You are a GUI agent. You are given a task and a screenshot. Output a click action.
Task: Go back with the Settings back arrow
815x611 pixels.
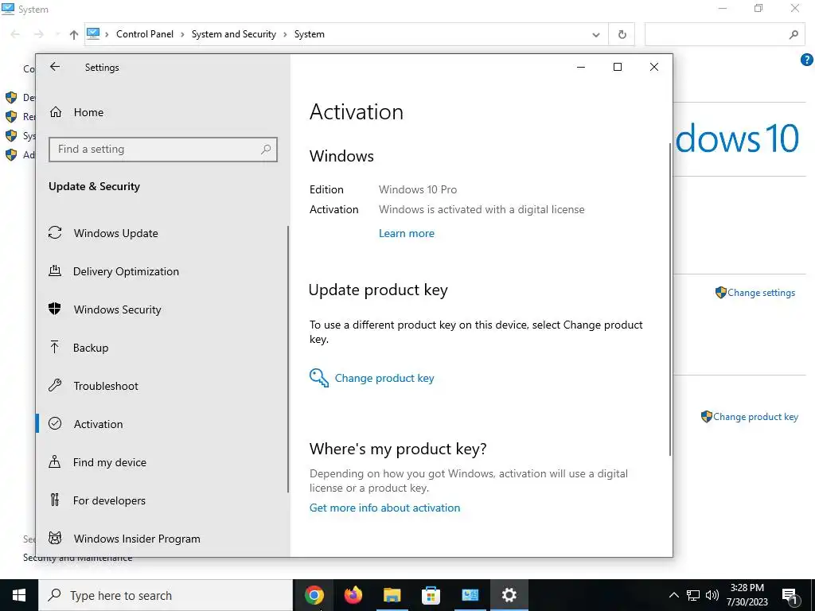55,67
